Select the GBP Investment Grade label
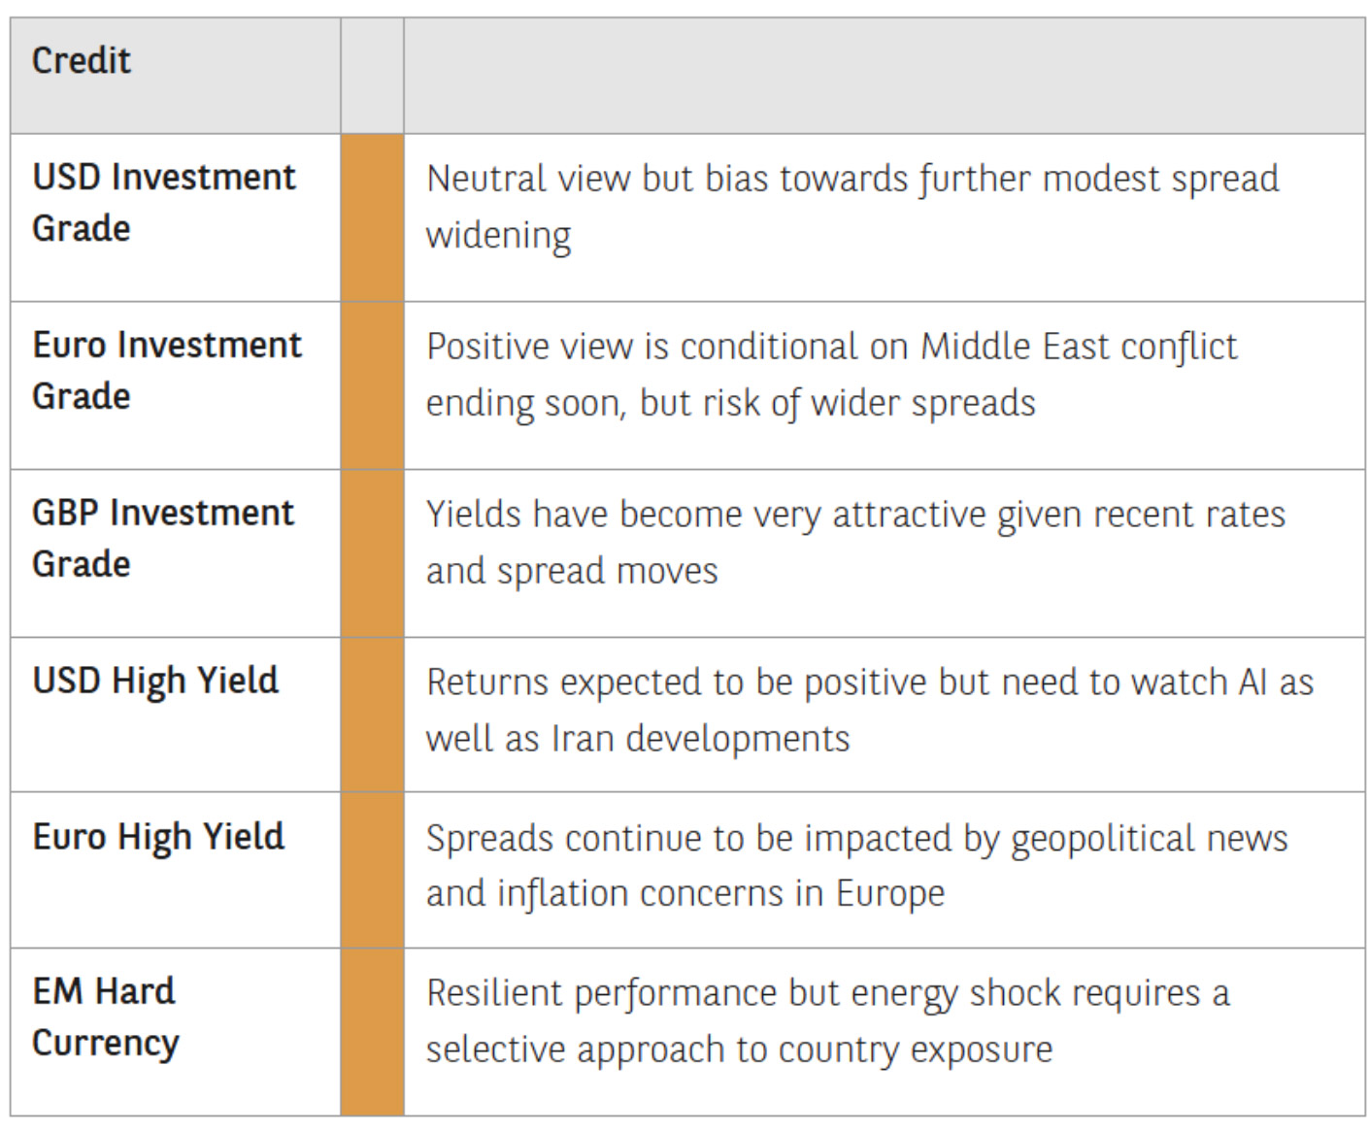 (162, 539)
